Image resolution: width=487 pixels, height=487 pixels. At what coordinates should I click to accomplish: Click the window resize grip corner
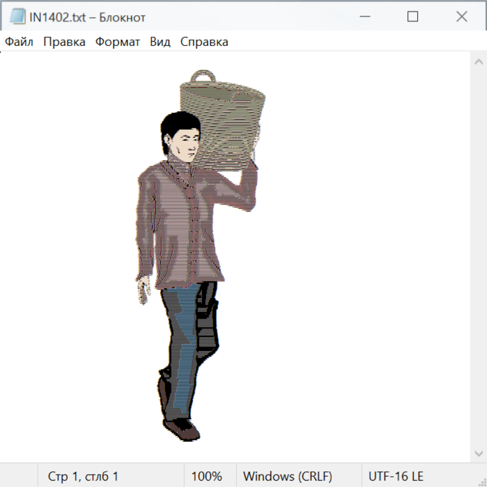(482, 482)
